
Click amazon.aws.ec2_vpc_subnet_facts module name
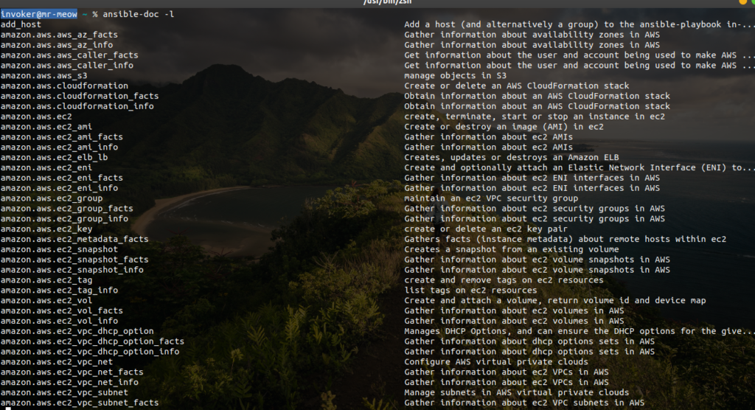(80, 403)
